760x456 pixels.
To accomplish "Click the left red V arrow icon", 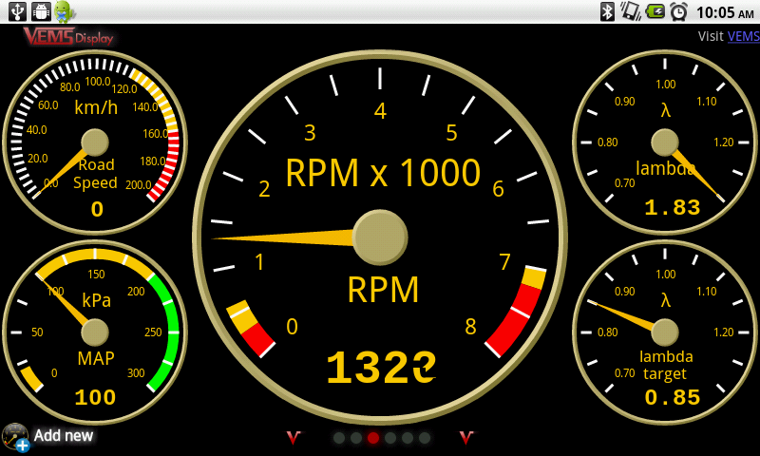I will tap(294, 438).
